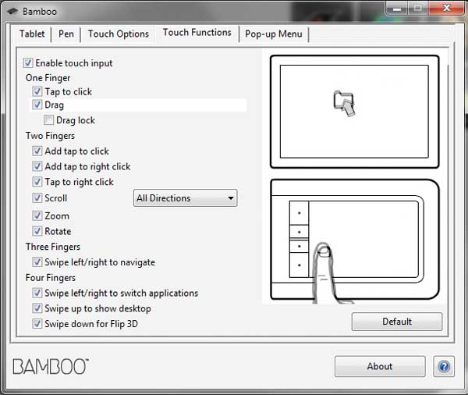Toggle Add tap to click checkbox
Image resolution: width=468 pixels, height=395 pixels.
(37, 151)
